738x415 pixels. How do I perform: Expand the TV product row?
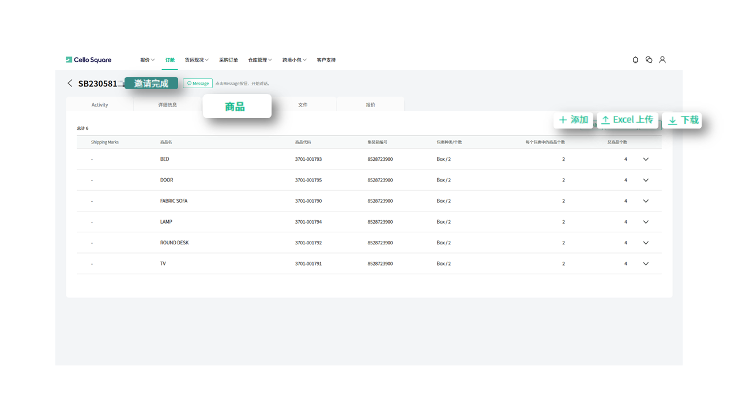pyautogui.click(x=646, y=264)
